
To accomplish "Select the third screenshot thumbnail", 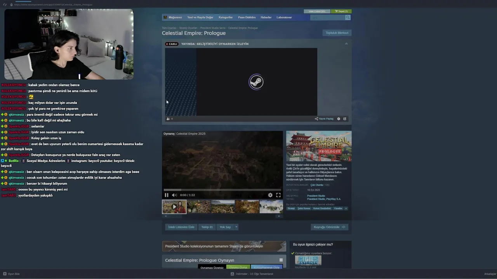I will click(x=223, y=207).
